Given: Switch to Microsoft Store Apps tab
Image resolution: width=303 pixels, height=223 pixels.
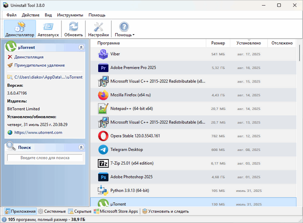Looking at the screenshot, I should pyautogui.click(x=116, y=211).
